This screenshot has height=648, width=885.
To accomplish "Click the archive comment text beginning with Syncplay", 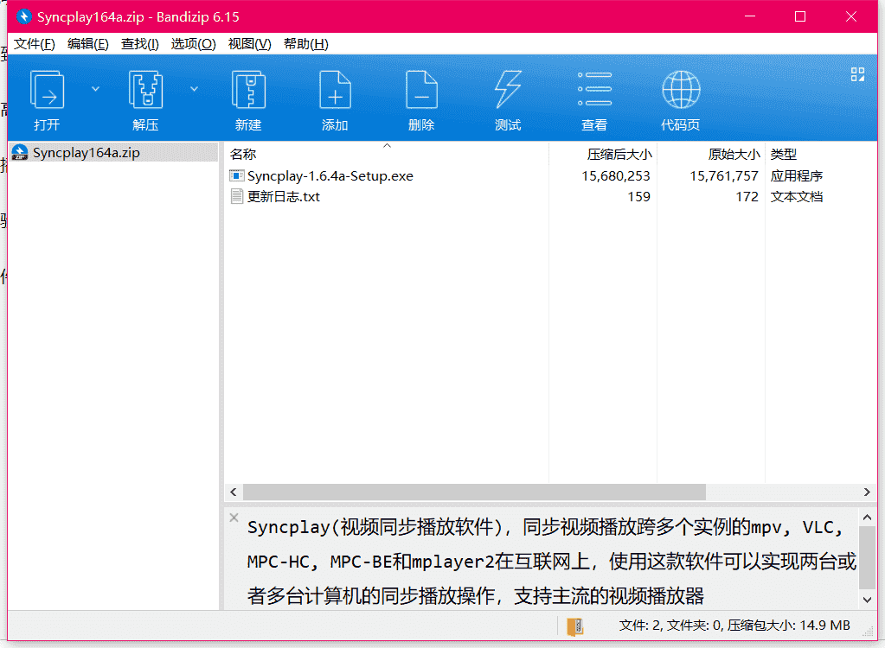I will [x=551, y=562].
